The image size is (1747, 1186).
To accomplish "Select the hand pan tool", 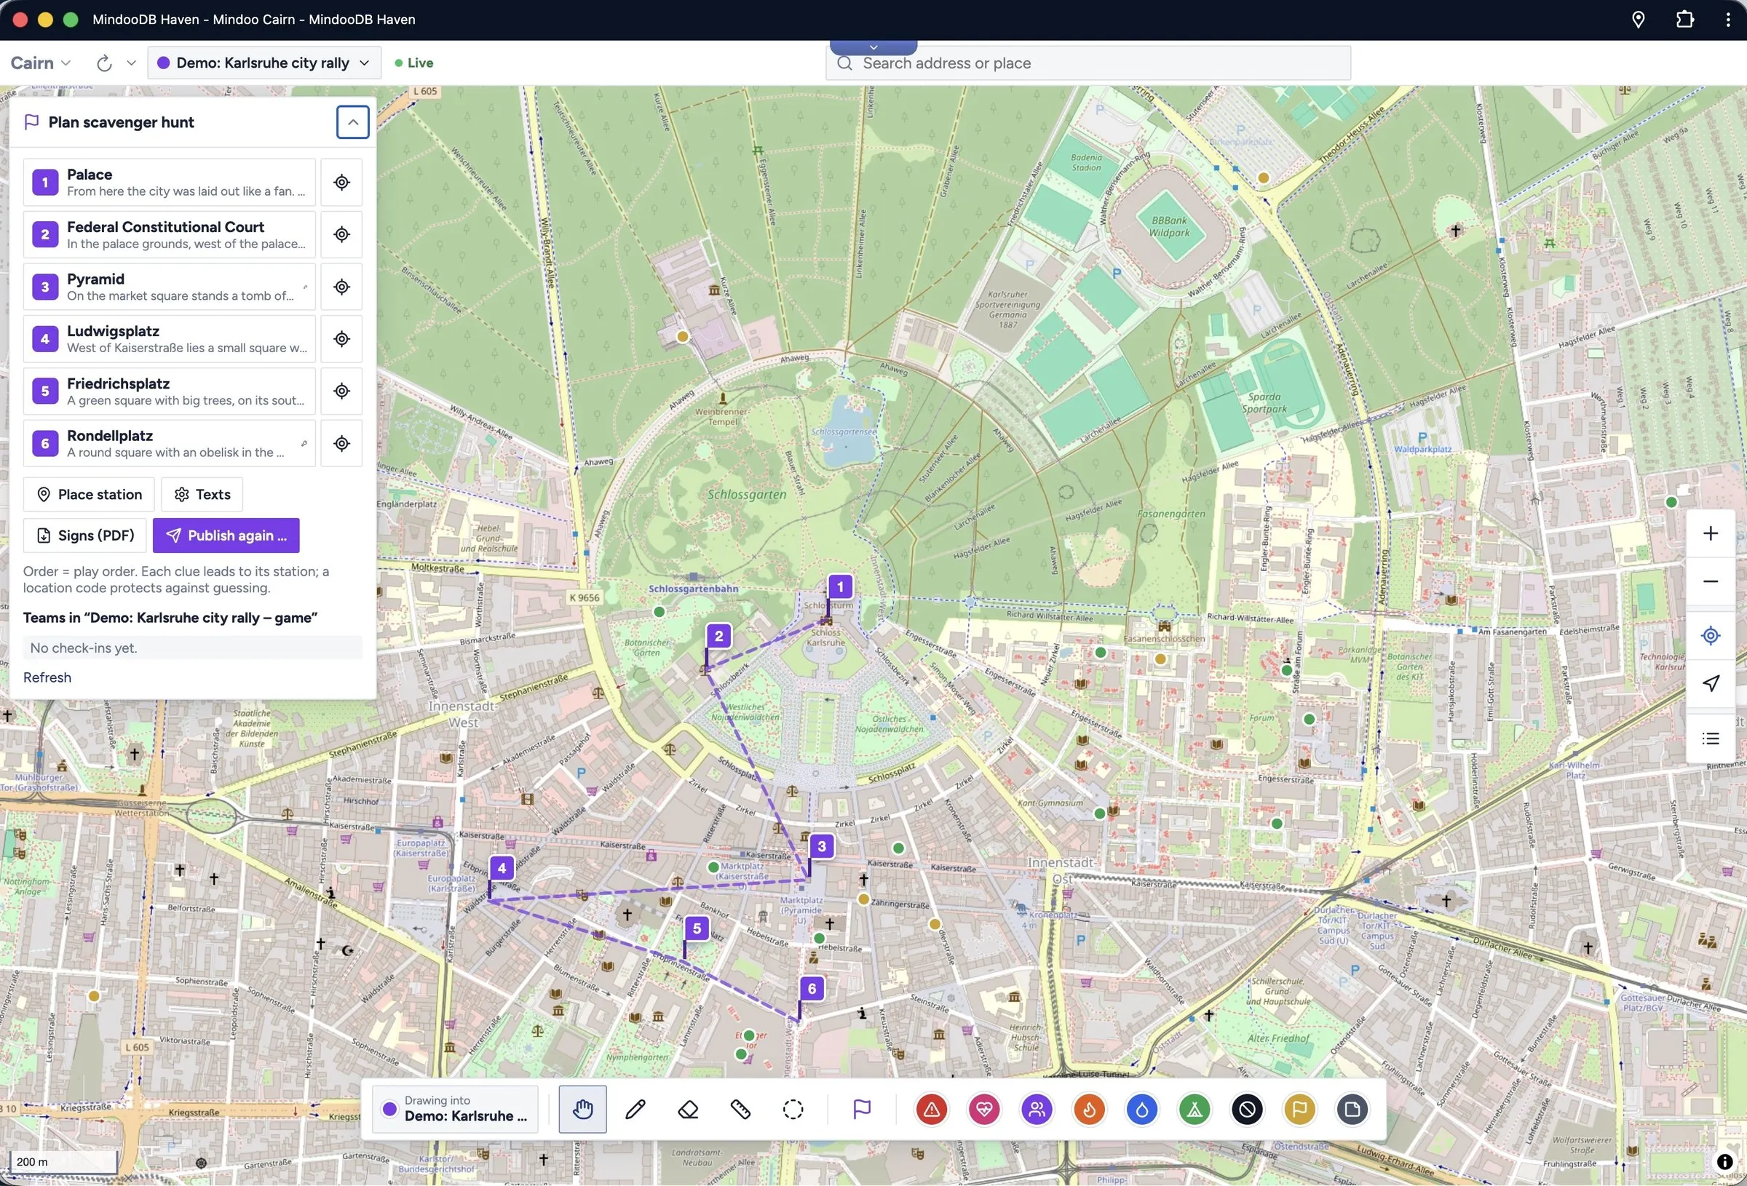I will 582,1109.
